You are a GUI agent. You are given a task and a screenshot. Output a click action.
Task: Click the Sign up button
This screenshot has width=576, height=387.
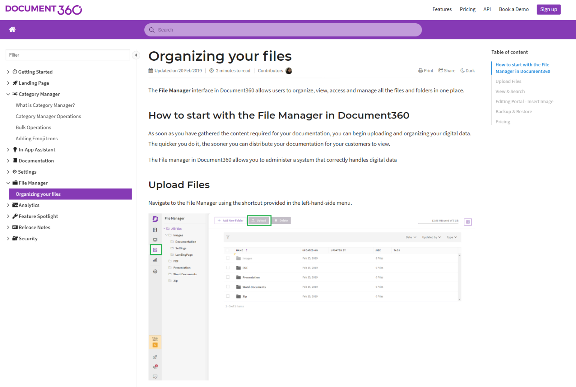pos(548,9)
